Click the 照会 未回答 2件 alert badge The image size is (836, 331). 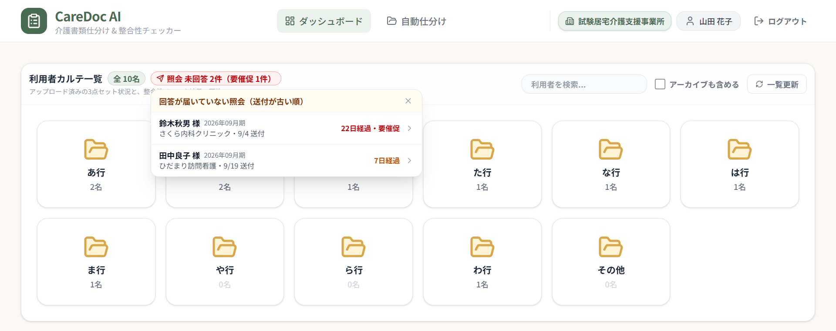[x=216, y=78]
